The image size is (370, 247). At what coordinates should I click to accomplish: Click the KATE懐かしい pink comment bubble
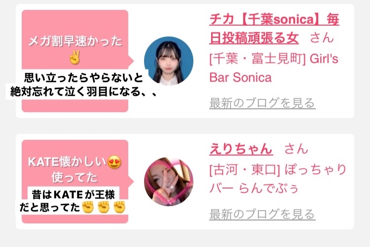pos(75,182)
